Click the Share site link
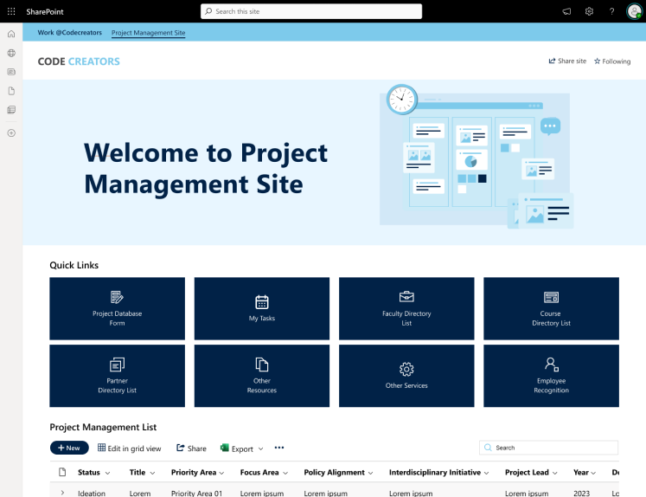This screenshot has width=646, height=497. (x=567, y=61)
